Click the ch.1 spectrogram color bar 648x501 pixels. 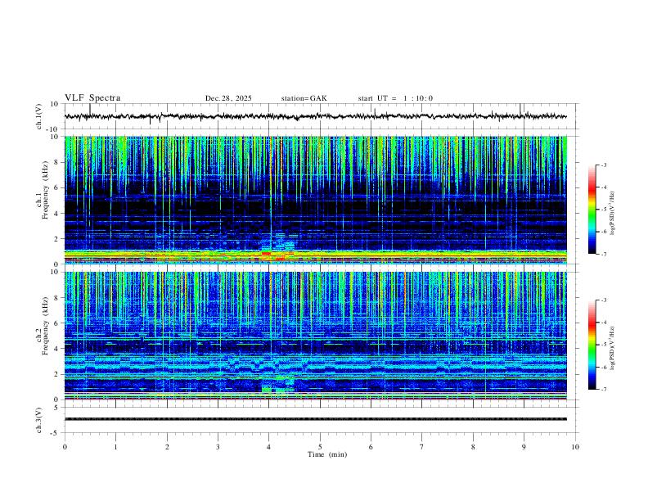click(592, 210)
